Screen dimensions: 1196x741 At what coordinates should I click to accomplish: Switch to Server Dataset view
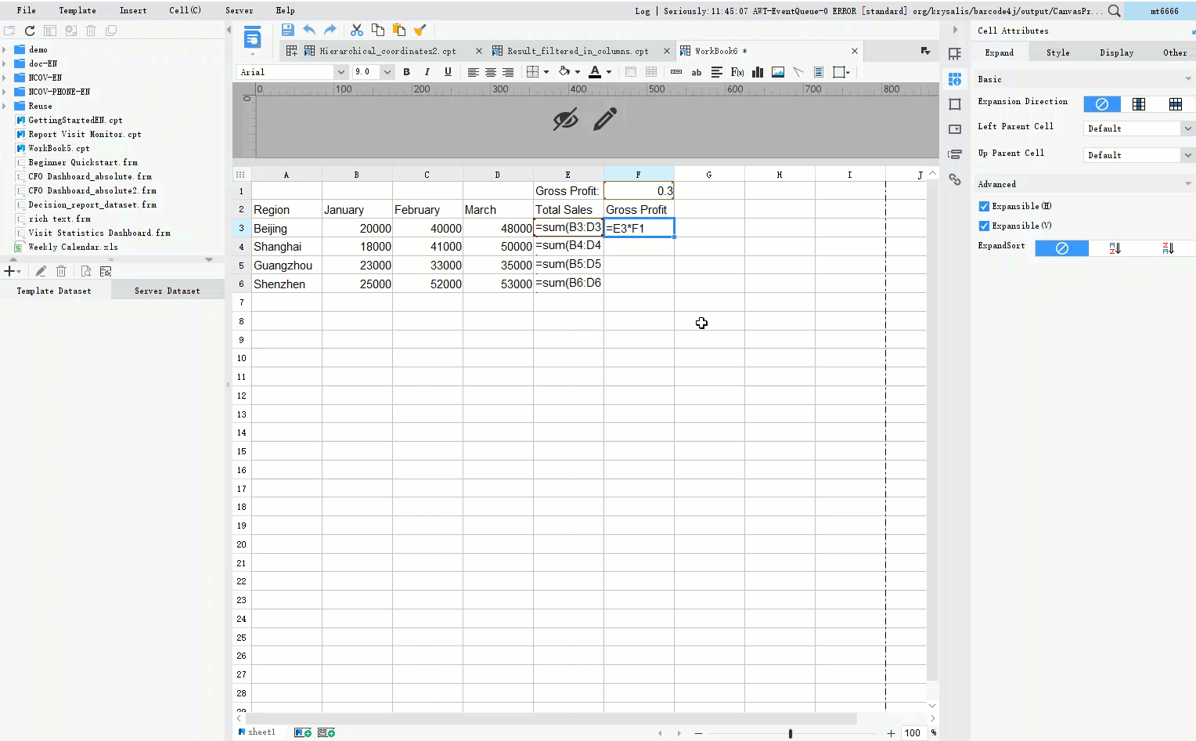pyautogui.click(x=168, y=290)
